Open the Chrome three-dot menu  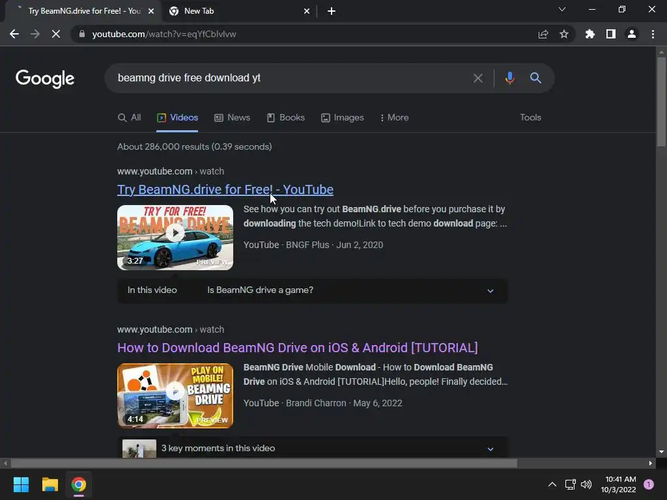click(x=653, y=34)
